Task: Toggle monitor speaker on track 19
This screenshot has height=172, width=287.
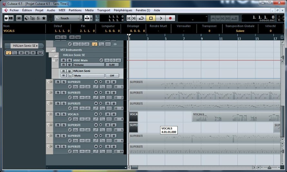Action: coord(101,93)
